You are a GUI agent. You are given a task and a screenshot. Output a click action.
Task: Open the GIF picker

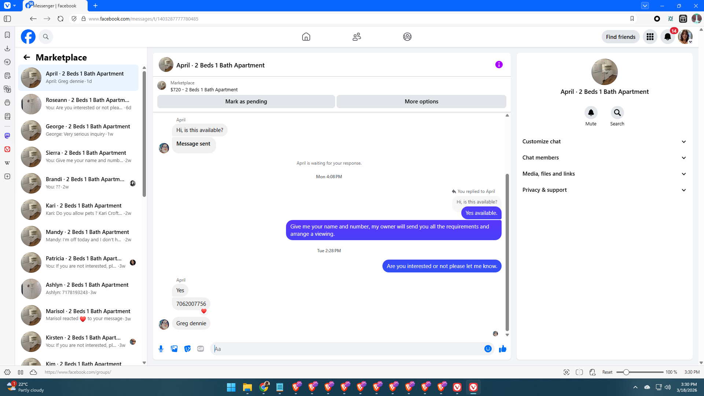201,349
